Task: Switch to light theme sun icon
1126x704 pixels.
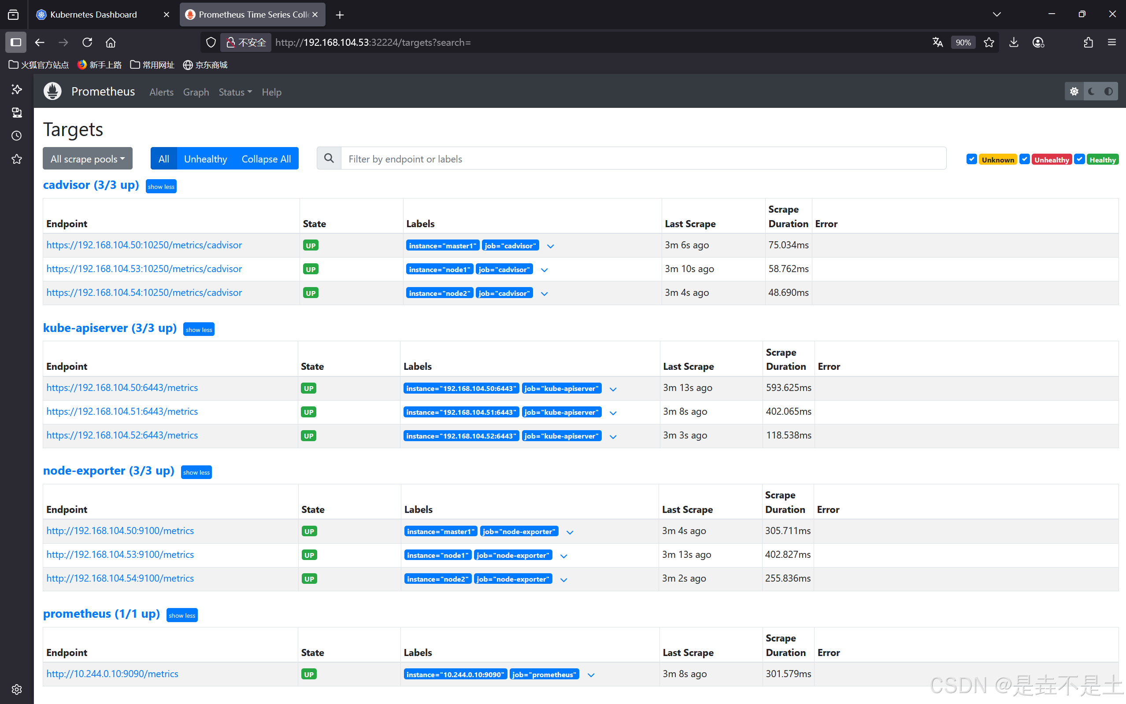Action: [x=1074, y=91]
